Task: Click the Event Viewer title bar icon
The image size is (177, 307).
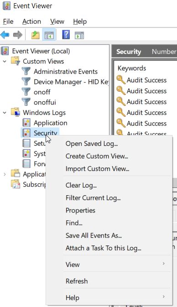Action: (6, 6)
